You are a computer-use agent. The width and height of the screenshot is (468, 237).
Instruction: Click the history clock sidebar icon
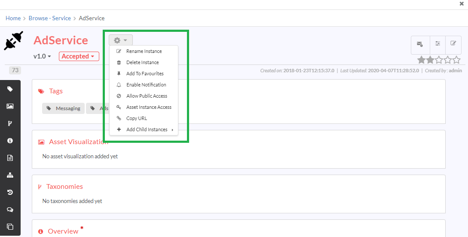(x=10, y=192)
